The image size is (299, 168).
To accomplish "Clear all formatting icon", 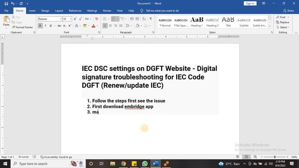I will tap(97, 19).
